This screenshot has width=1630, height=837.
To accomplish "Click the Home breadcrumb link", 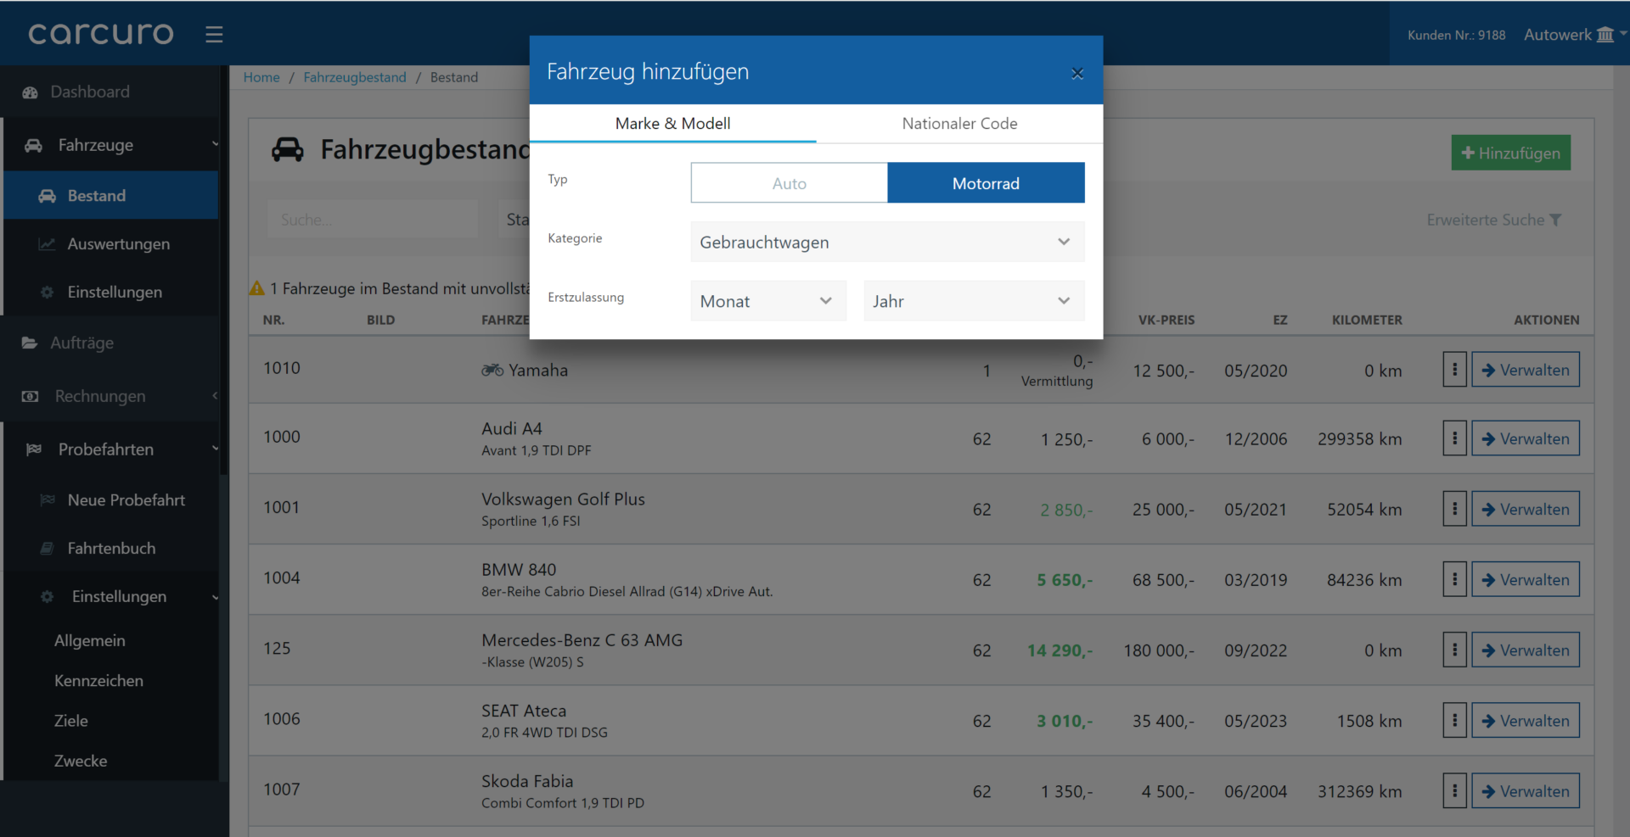I will pos(261,77).
